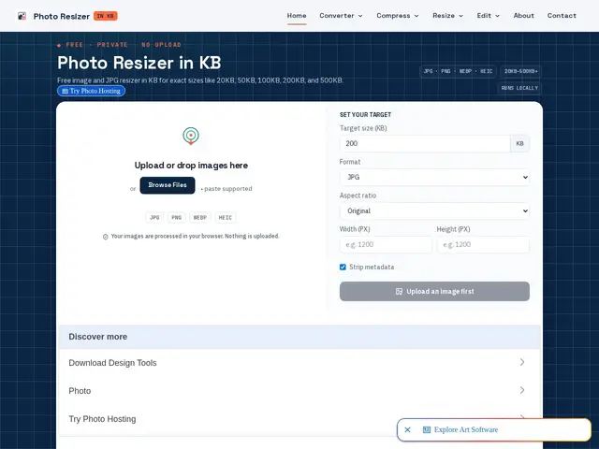This screenshot has width=599, height=449.
Task: Click the WEBP format tag under upload
Action: (x=200, y=218)
